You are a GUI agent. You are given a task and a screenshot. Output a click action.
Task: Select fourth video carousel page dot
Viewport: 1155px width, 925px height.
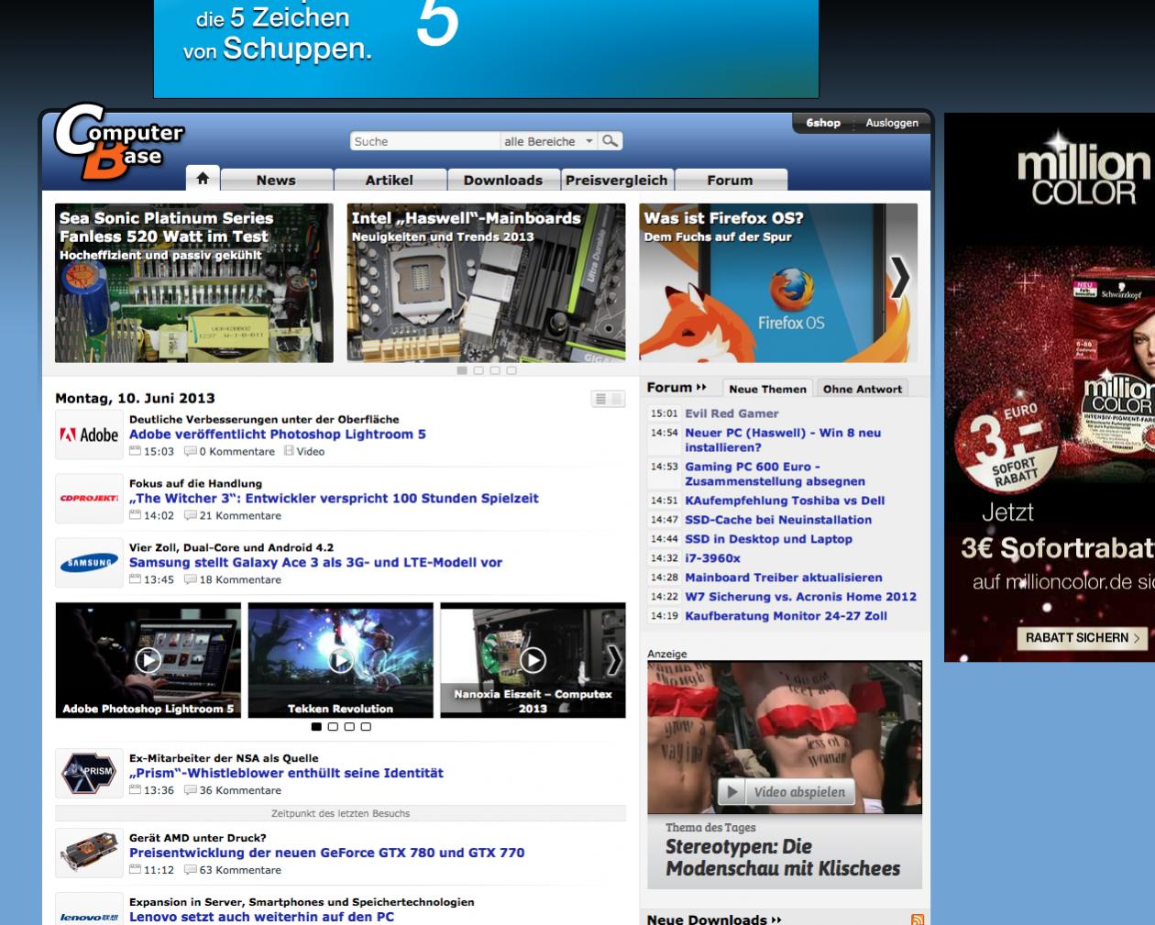pos(366,727)
